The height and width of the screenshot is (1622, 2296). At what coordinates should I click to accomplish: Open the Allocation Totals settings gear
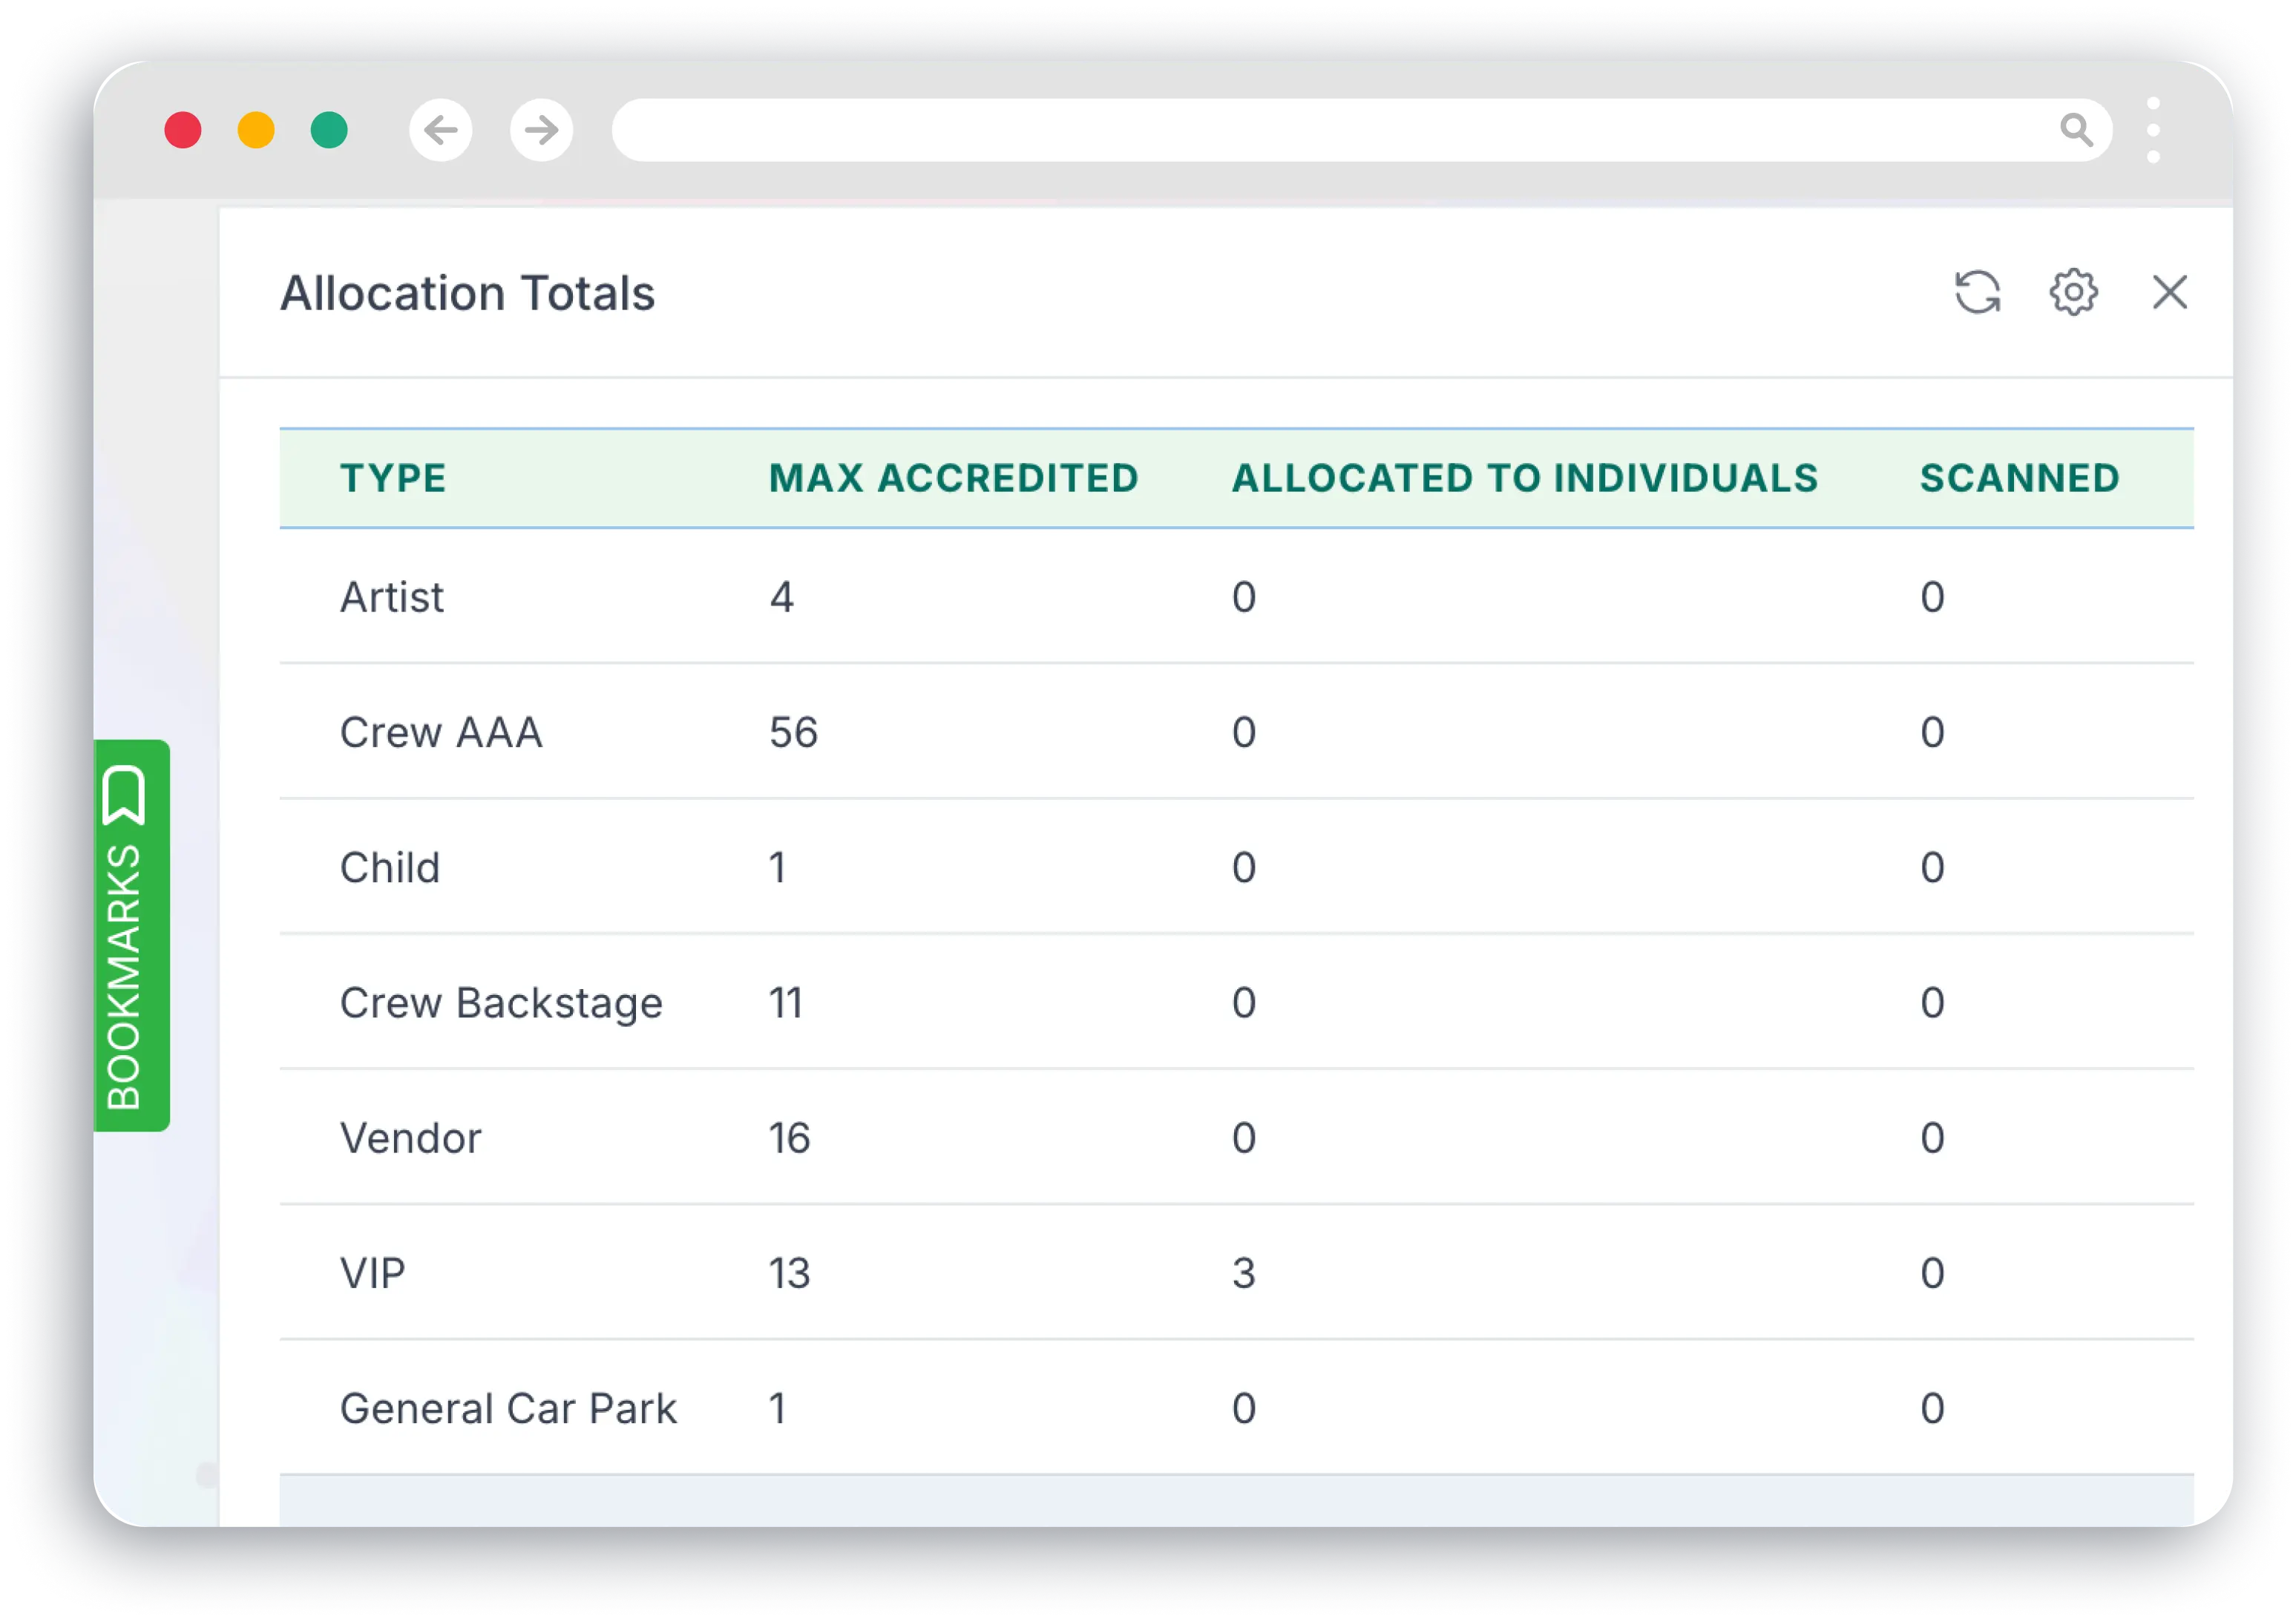(2071, 293)
